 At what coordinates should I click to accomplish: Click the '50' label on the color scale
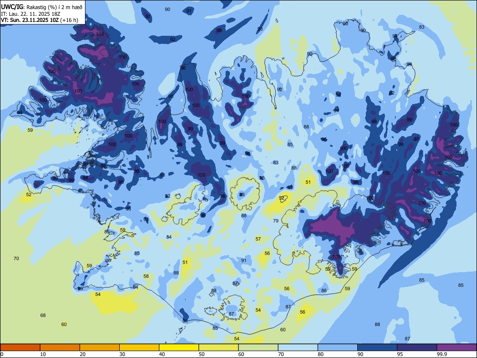(202, 354)
